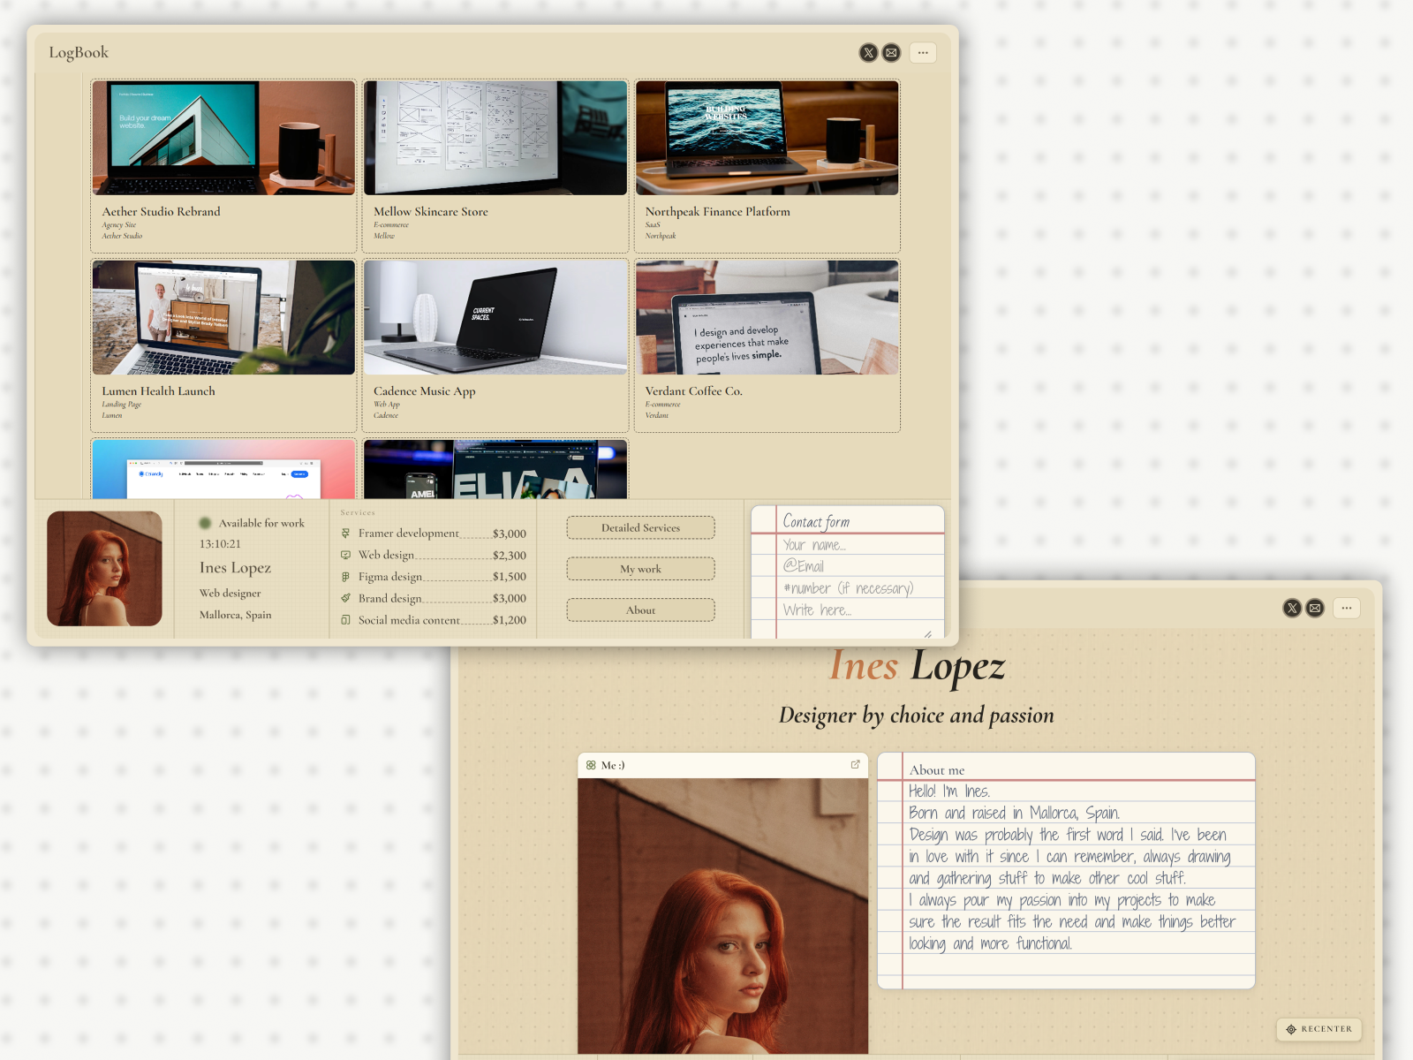This screenshot has width=1413, height=1060.
Task: Click mail icon in LogBook window header
Action: coord(891,53)
